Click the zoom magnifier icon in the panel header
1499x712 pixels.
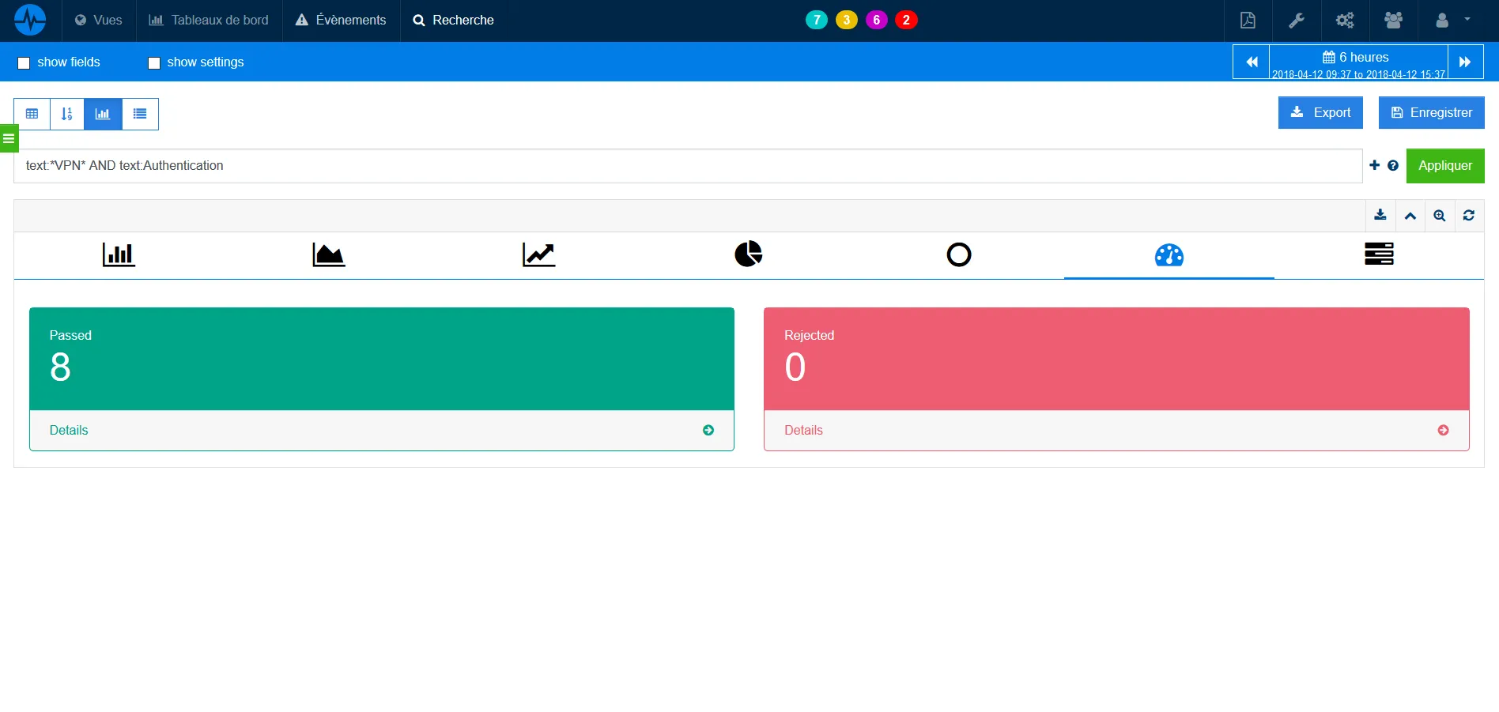(1439, 216)
